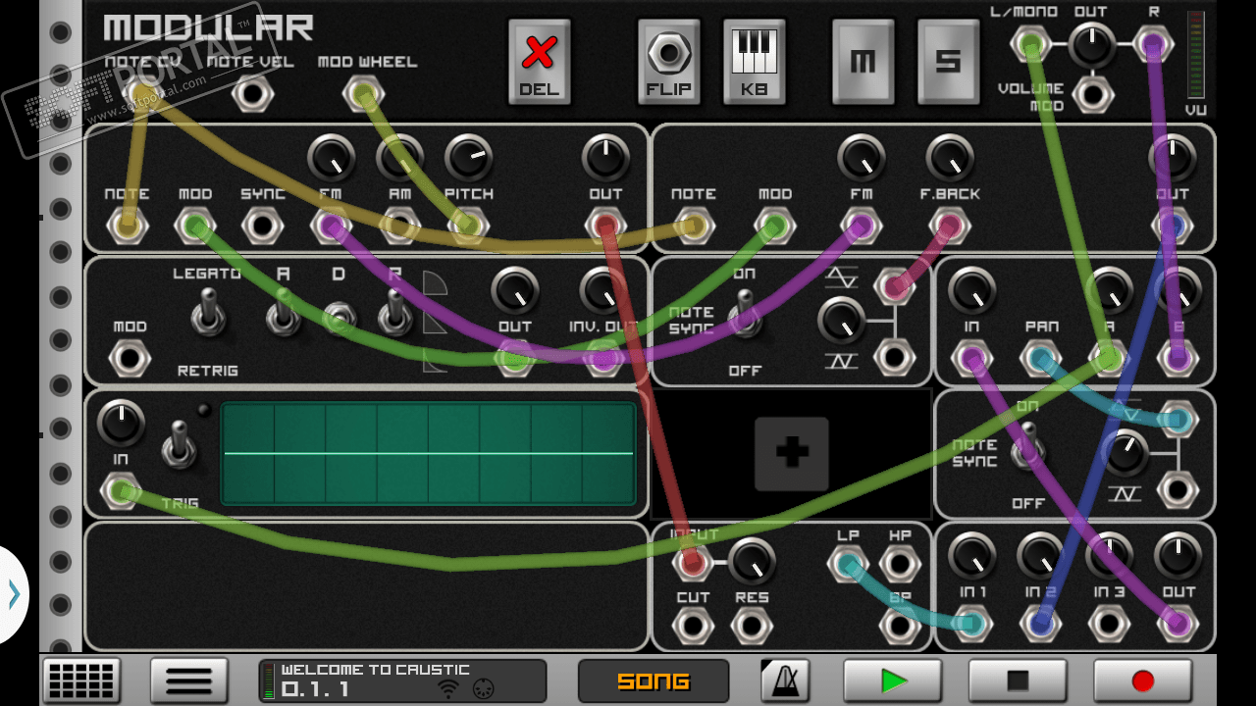
Task: Adjust the oscillator AM knob
Action: coord(399,157)
